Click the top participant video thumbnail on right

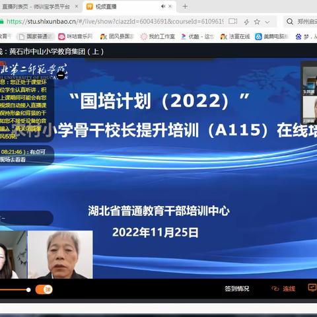pos(310,81)
